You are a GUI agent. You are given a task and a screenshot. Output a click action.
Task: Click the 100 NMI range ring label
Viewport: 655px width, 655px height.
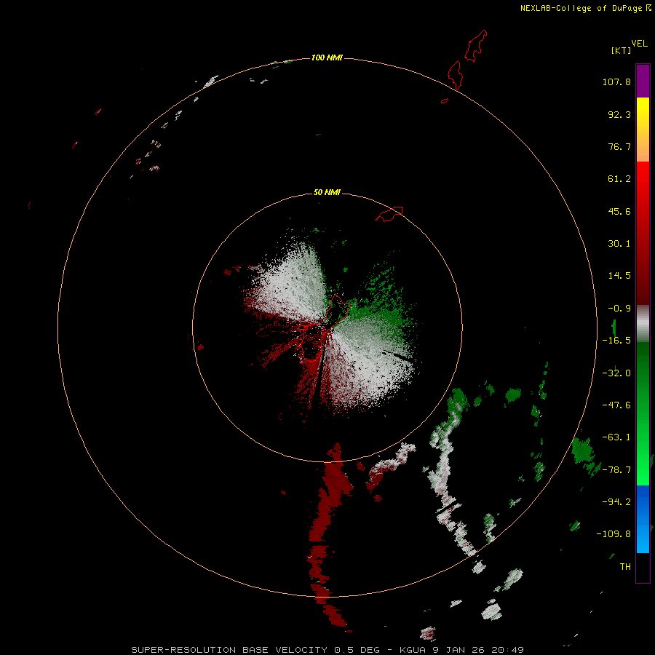click(x=327, y=57)
